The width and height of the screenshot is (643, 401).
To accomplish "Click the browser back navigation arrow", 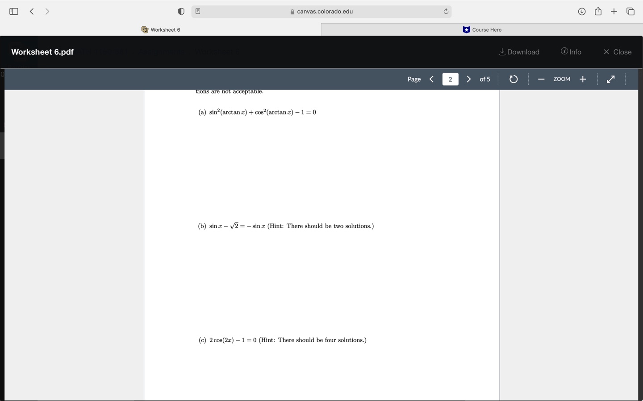I will pos(32,11).
